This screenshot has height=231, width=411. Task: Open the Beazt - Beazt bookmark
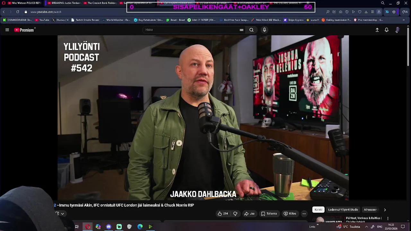(176, 20)
